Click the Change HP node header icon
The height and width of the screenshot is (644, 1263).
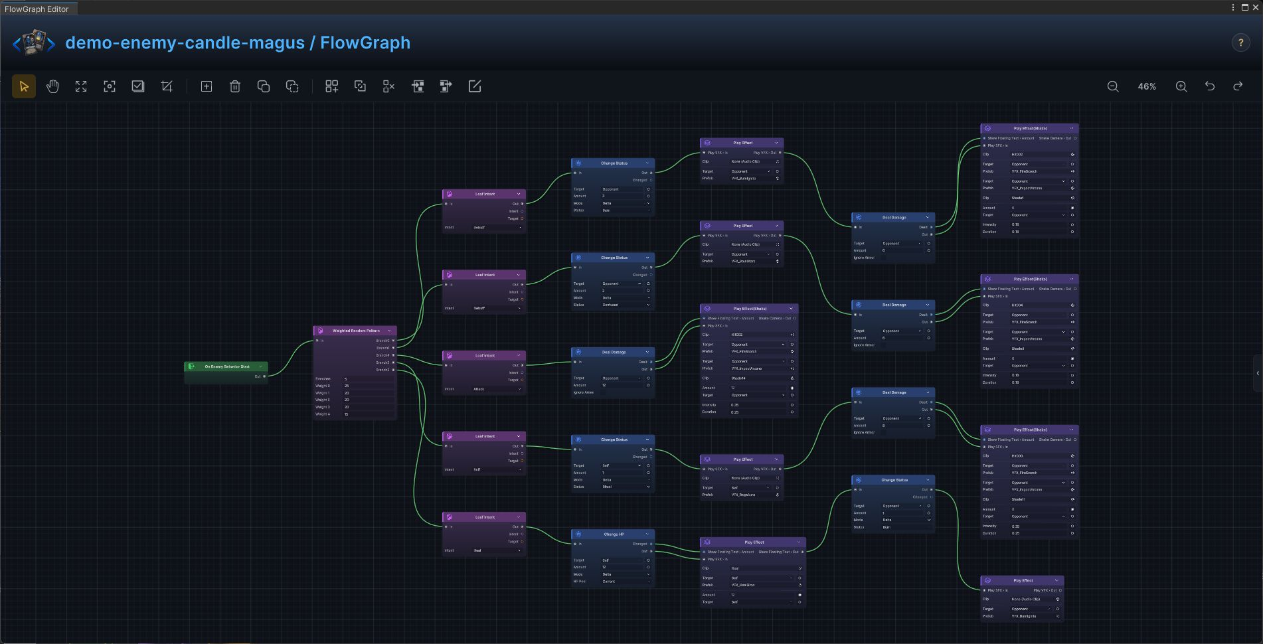(578, 534)
